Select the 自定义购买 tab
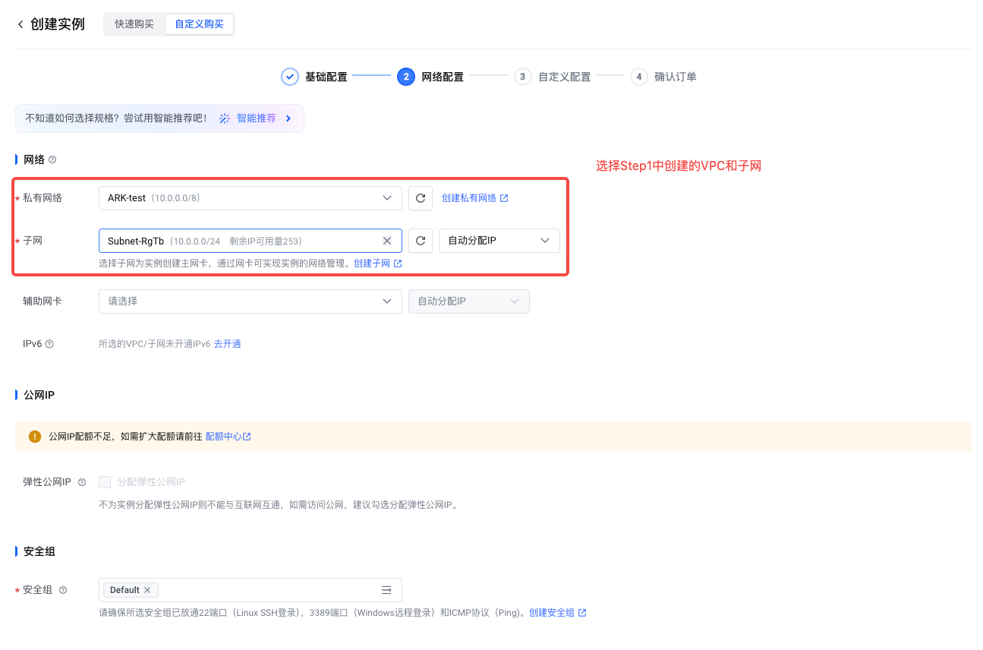983x650 pixels. pos(199,24)
